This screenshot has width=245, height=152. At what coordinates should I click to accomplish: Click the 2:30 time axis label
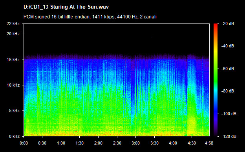pyautogui.click(x=117, y=143)
